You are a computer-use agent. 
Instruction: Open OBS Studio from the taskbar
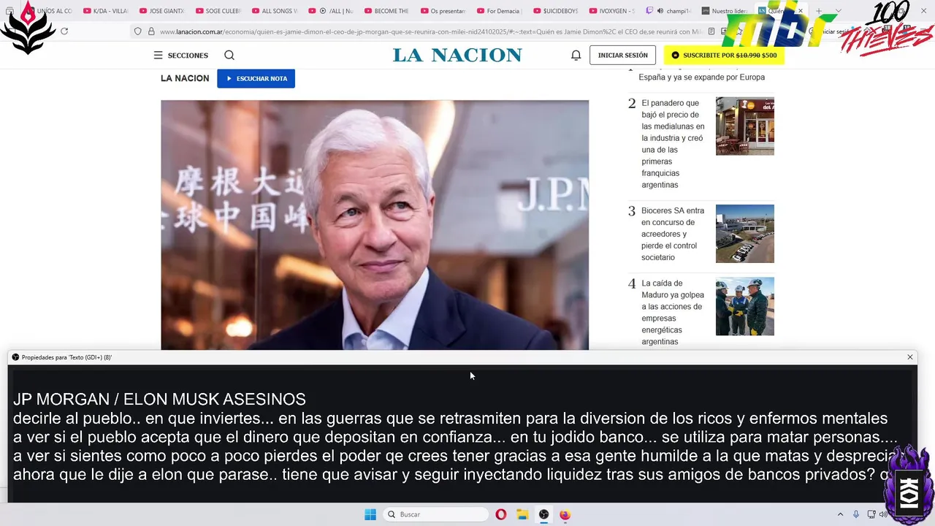[543, 514]
